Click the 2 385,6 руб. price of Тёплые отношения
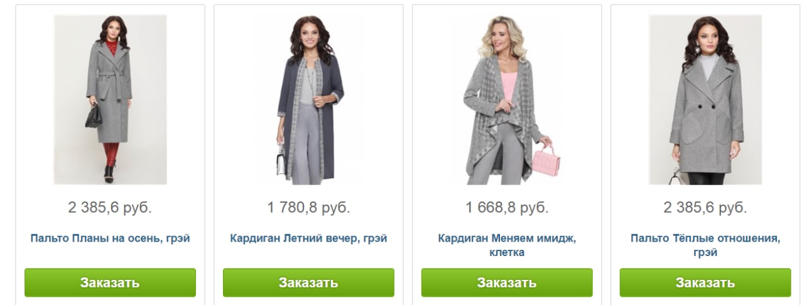This screenshot has width=804, height=305. coord(705,208)
